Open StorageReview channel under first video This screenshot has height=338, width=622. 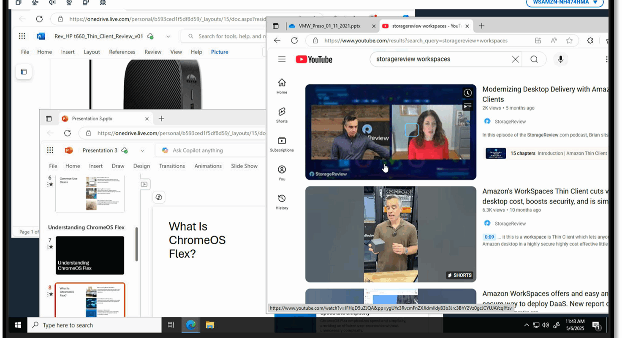510,122
